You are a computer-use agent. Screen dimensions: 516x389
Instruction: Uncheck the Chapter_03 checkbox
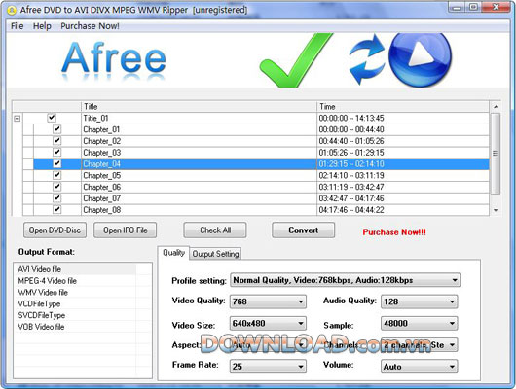point(56,152)
